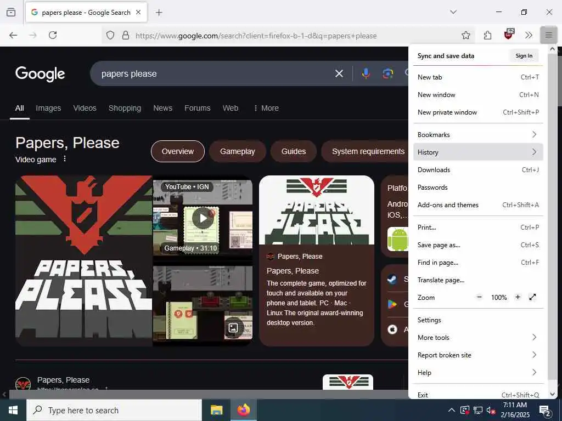Open the uBlock Origin extension icon
Viewport: 562px width, 421px height.
coord(509,35)
